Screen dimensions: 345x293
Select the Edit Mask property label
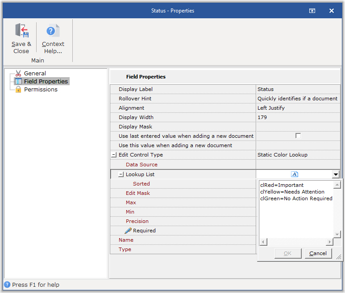coord(138,193)
